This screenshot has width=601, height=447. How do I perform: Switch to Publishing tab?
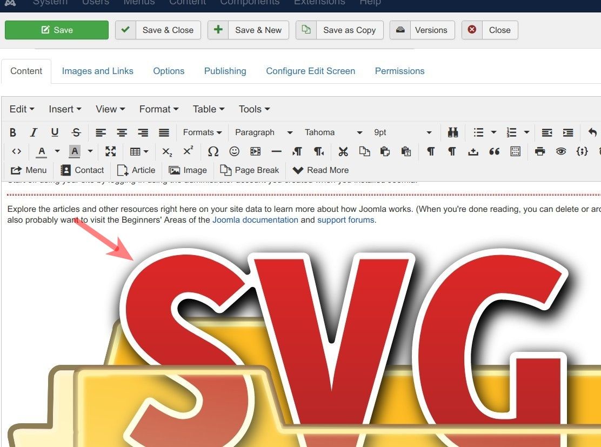click(x=225, y=71)
